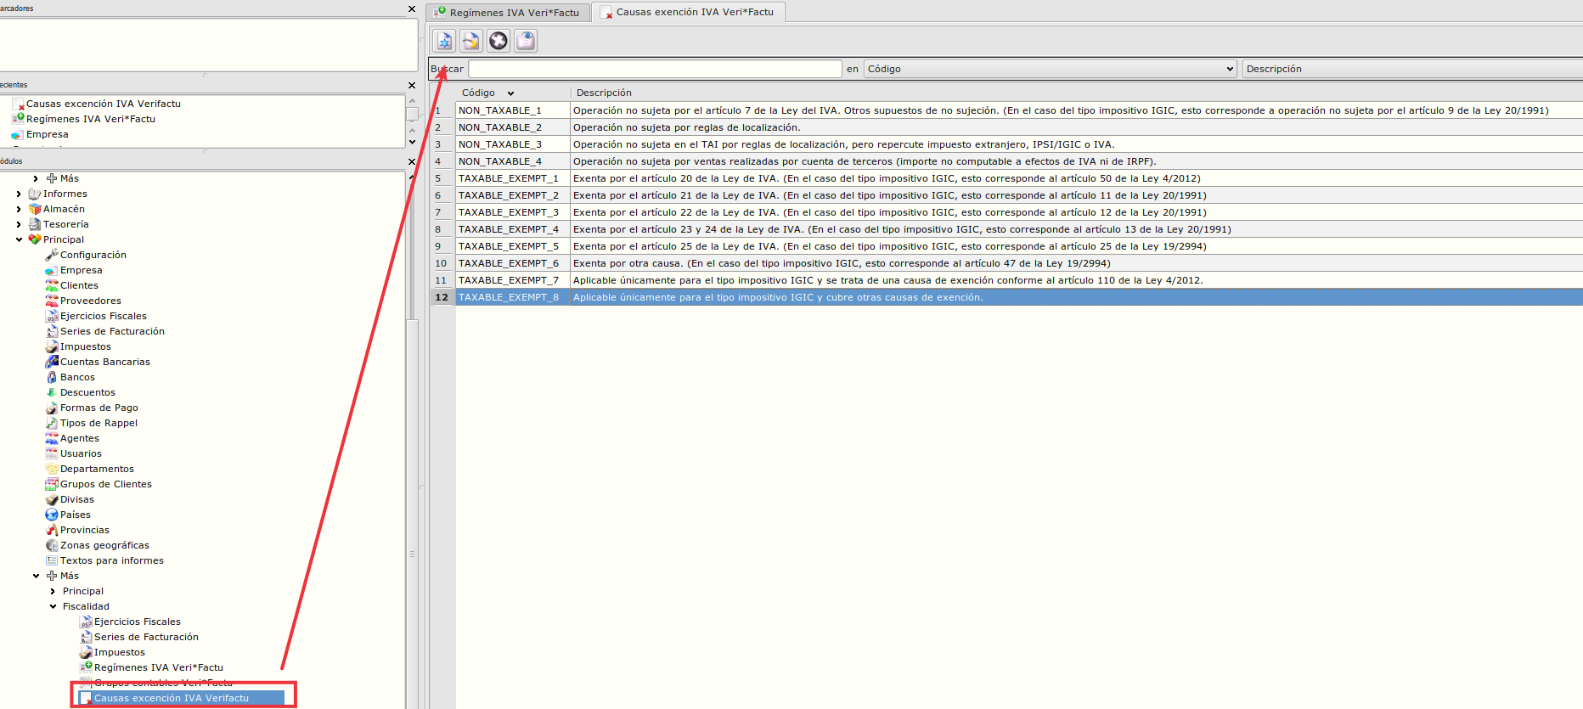Open Grupos de Clientes in tree

point(105,484)
